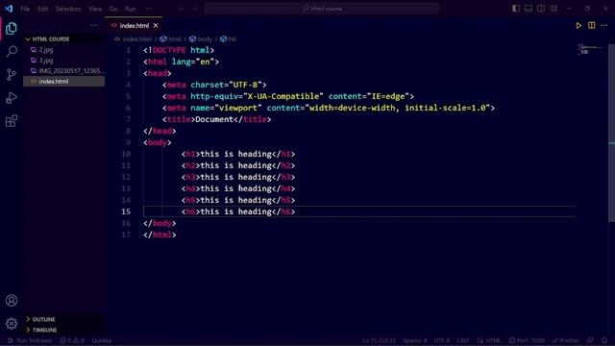Viewport: 615px width, 346px height.
Task: Run the file with the play icon
Action: [578, 26]
